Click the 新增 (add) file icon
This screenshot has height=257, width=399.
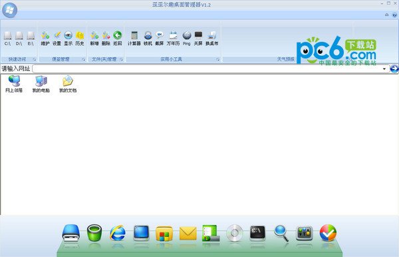click(94, 39)
